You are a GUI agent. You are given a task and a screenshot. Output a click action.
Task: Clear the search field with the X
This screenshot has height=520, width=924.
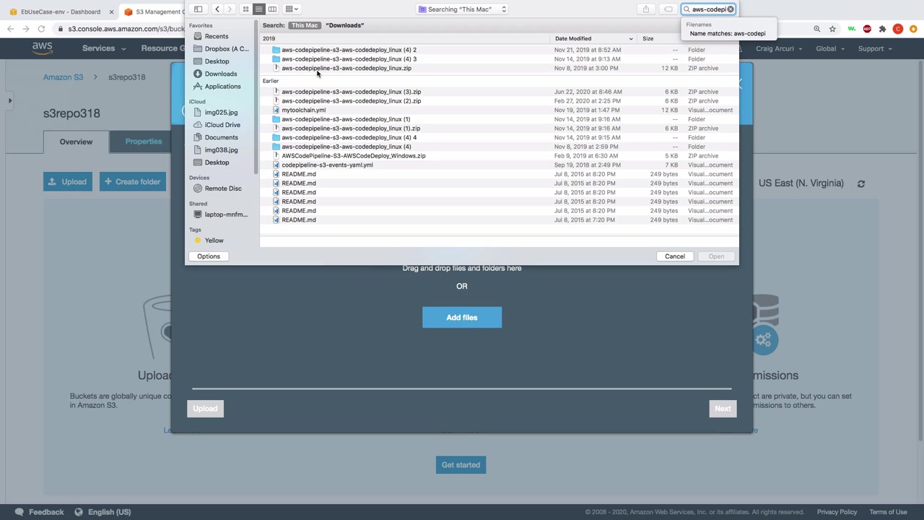(730, 9)
